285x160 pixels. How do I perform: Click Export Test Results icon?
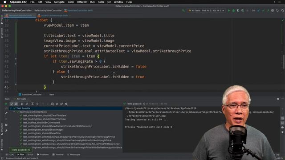click(61, 104)
